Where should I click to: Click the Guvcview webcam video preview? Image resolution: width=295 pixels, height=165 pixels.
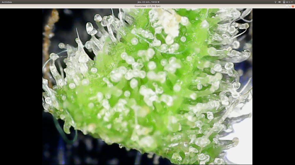(147, 87)
